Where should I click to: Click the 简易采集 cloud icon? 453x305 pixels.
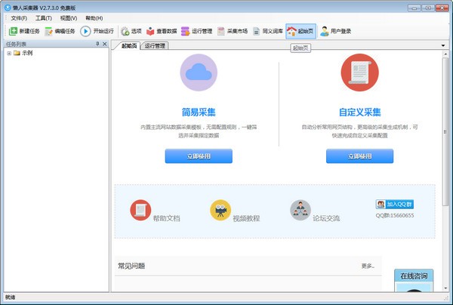pos(199,72)
